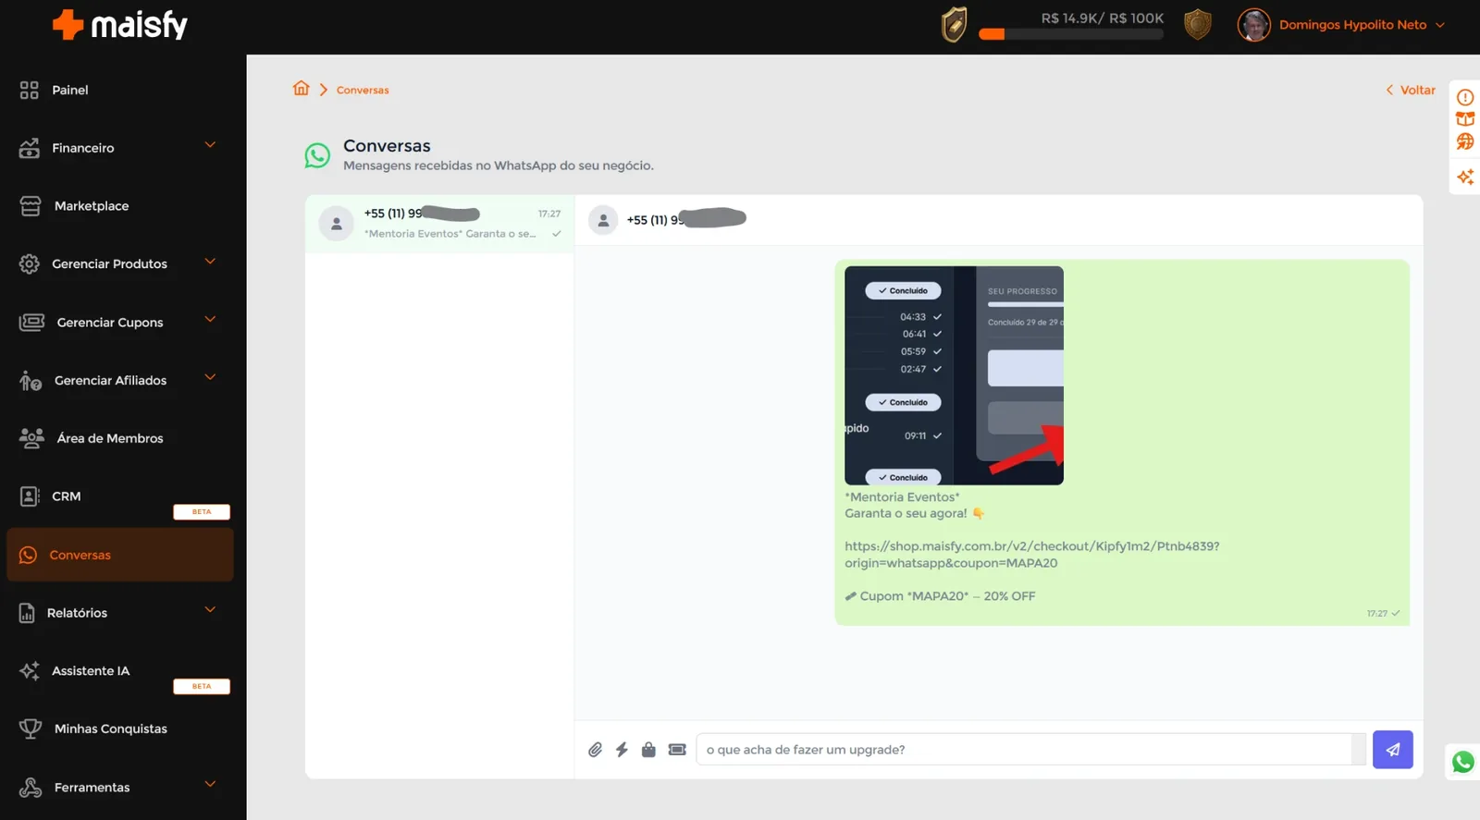The image size is (1480, 820).
Task: Expand the Relatórios submenu
Action: point(210,610)
